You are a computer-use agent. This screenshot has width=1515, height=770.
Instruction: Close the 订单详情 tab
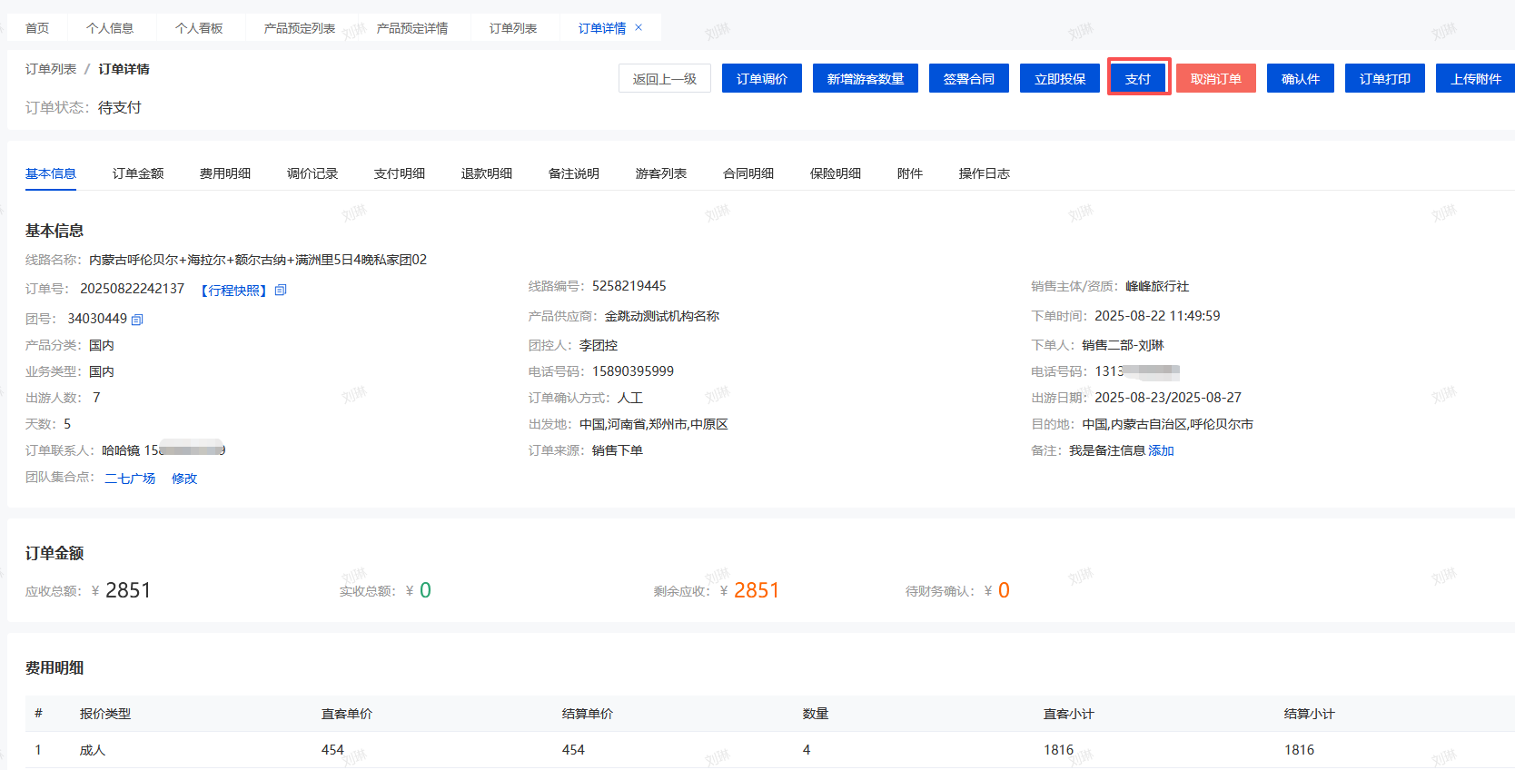639,28
